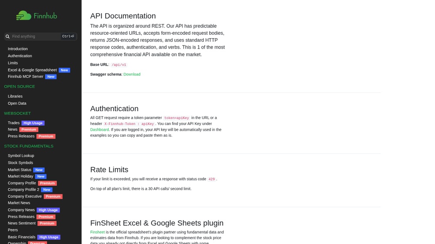This screenshot has width=435, height=244.
Task: Click the search magnifier icon
Action: [x=7, y=36]
